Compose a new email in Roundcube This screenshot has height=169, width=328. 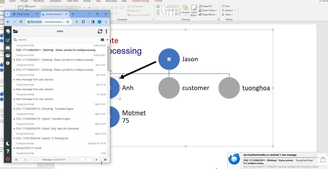coord(8,40)
